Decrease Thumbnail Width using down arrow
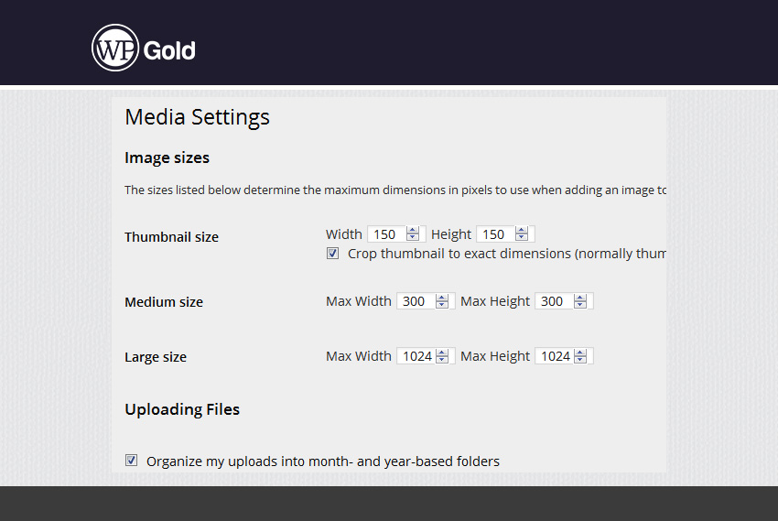The width and height of the screenshot is (778, 521). pyautogui.click(x=413, y=238)
